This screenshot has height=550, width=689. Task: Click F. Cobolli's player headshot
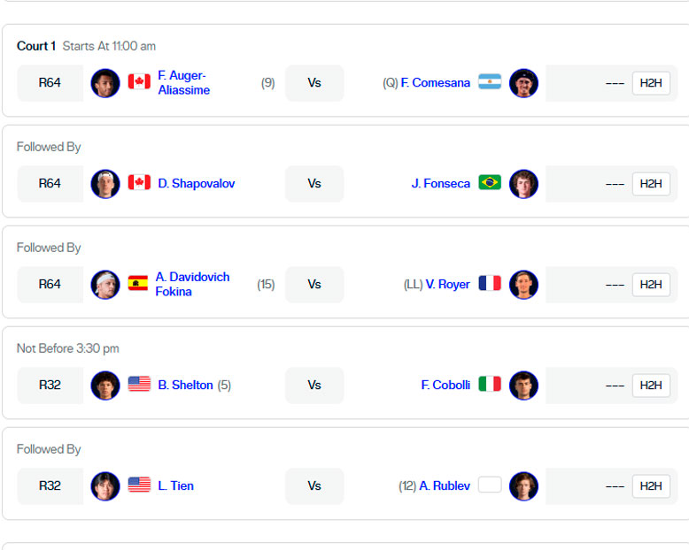pyautogui.click(x=523, y=386)
